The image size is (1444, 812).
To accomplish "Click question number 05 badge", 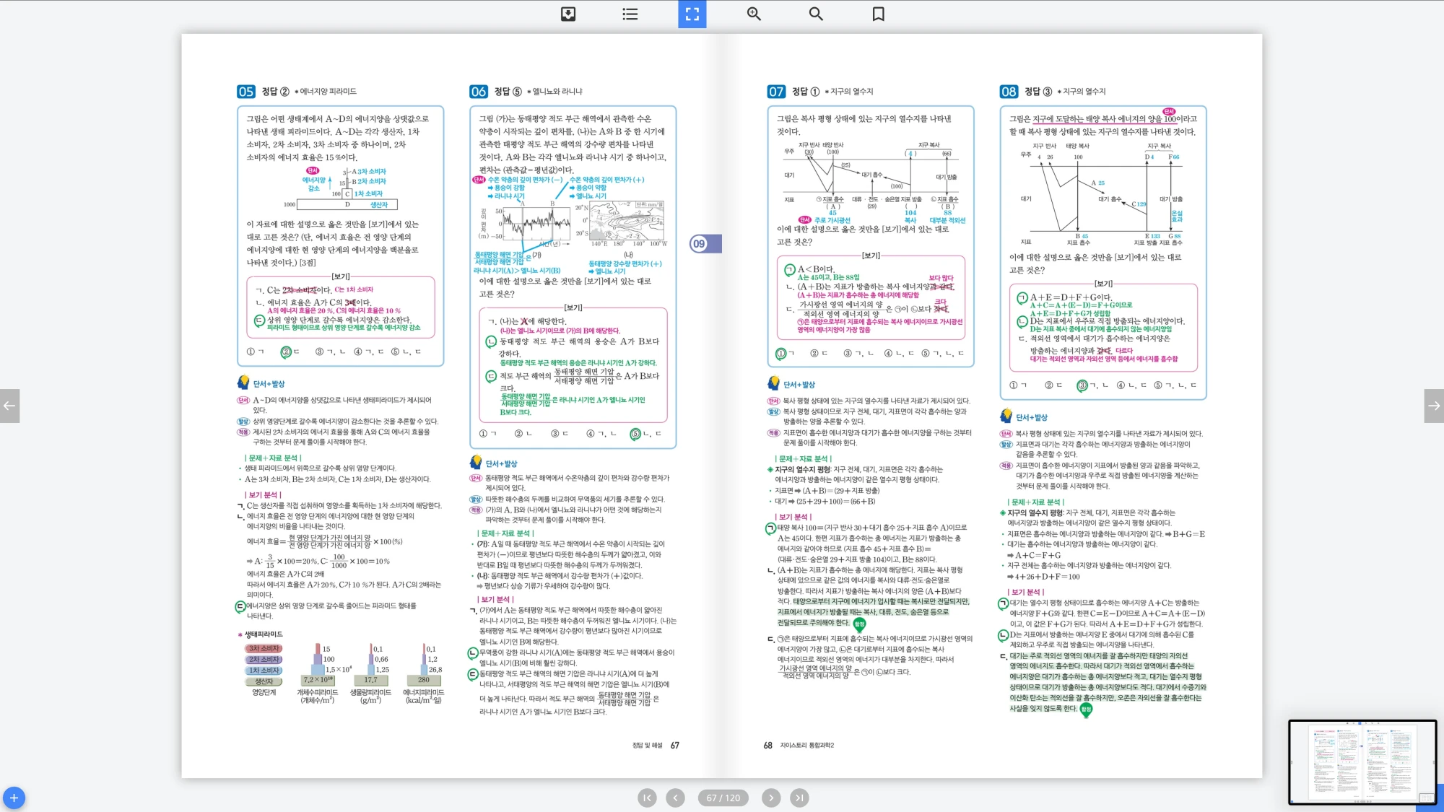I will click(245, 92).
